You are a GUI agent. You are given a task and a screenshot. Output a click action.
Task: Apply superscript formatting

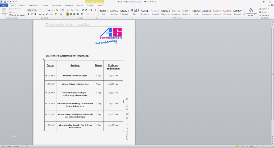[47, 14]
